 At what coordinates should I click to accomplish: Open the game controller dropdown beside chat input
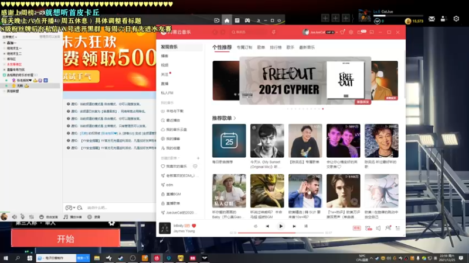70,208
